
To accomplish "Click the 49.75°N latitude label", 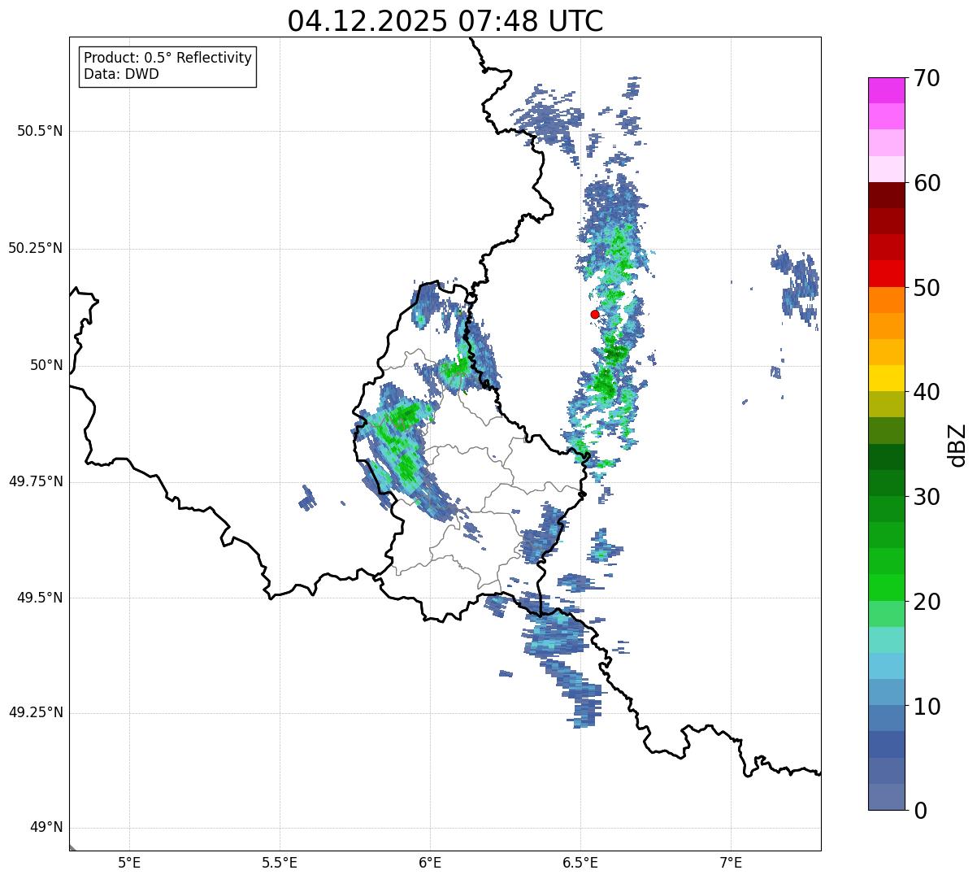I will pos(36,481).
